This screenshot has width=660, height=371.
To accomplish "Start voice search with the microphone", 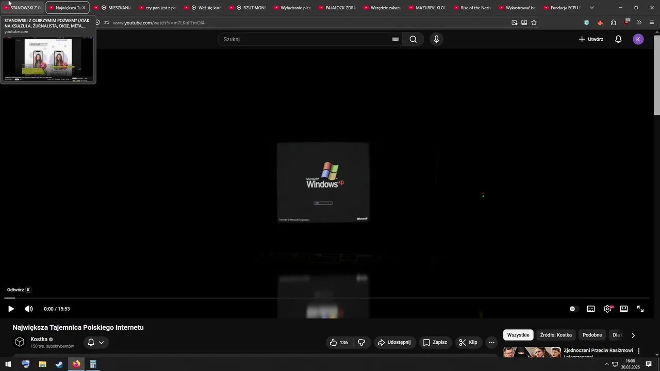I will click(x=436, y=39).
